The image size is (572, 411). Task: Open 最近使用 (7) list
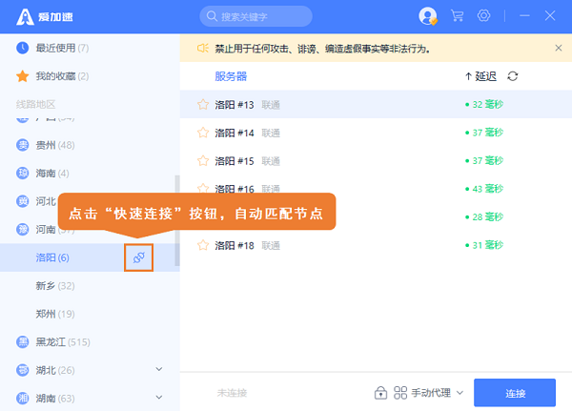(x=62, y=48)
